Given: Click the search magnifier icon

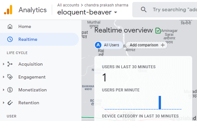Looking at the screenshot, I should tap(144, 10).
